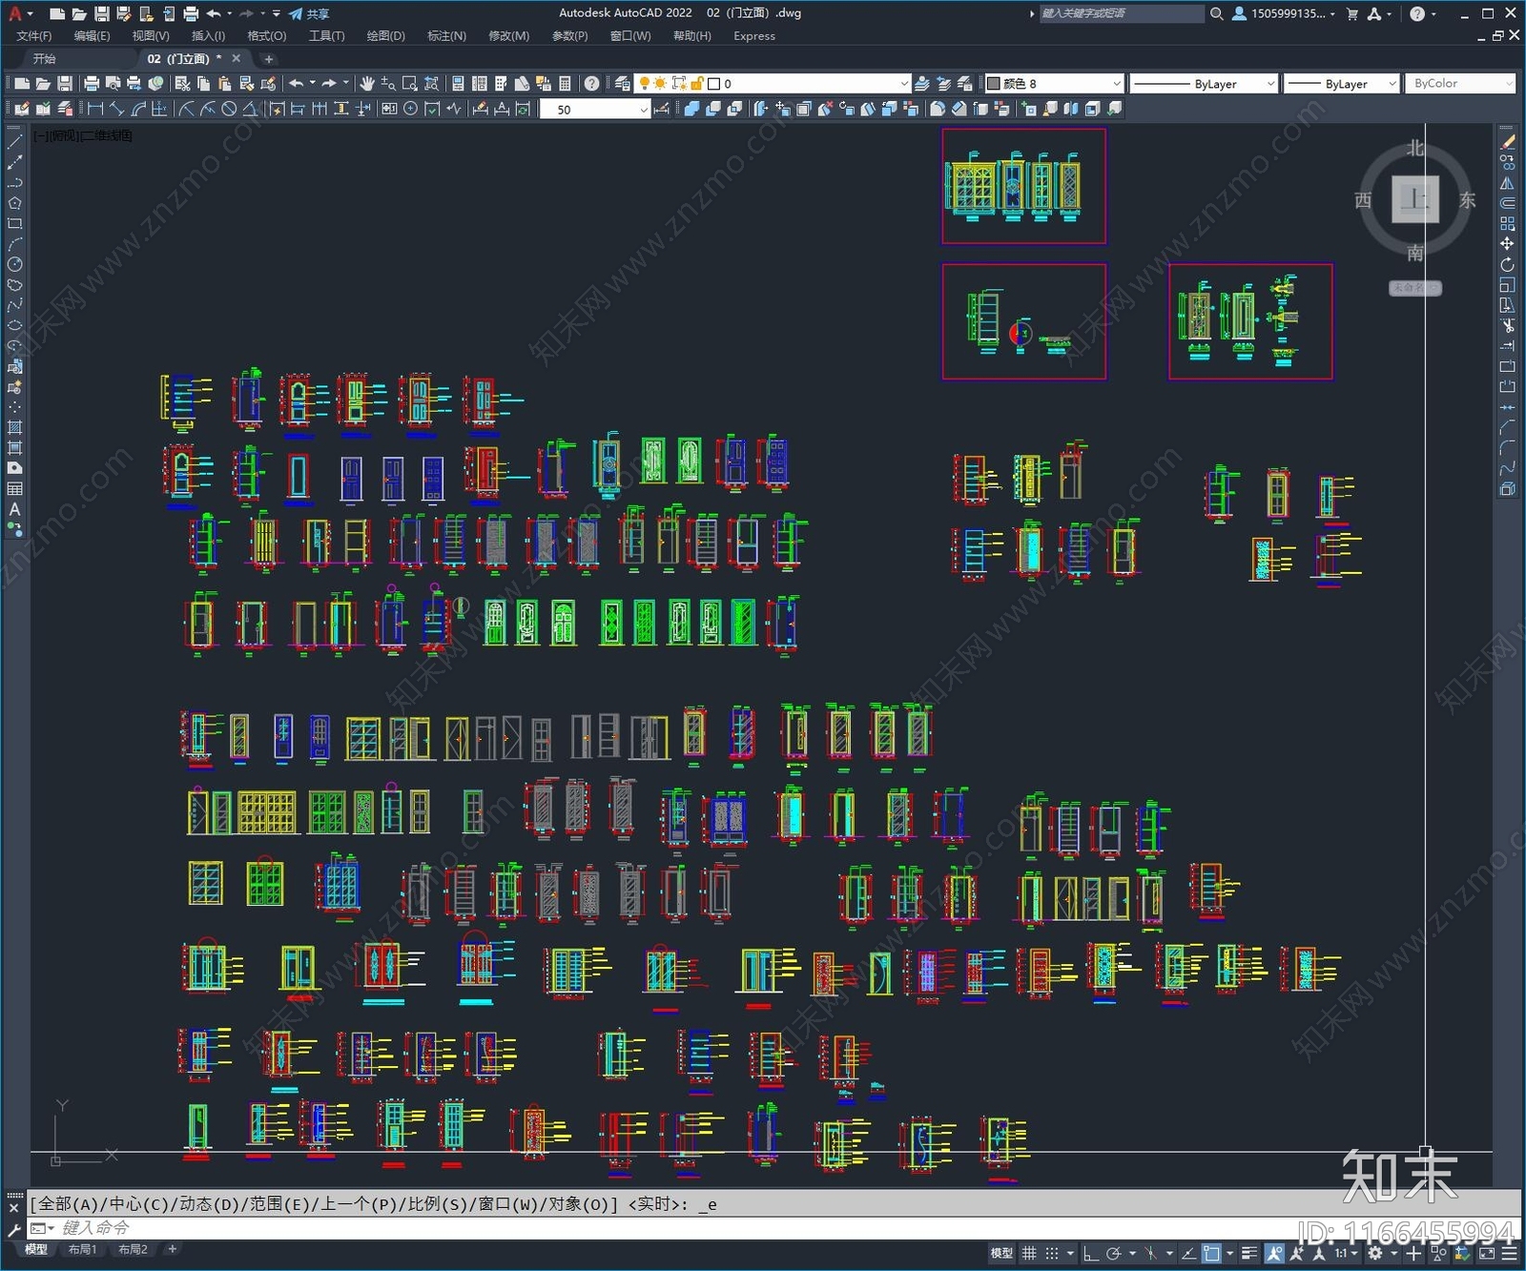This screenshot has width=1526, height=1271.
Task: Toggle object snap in status bar
Action: pos(1211,1254)
